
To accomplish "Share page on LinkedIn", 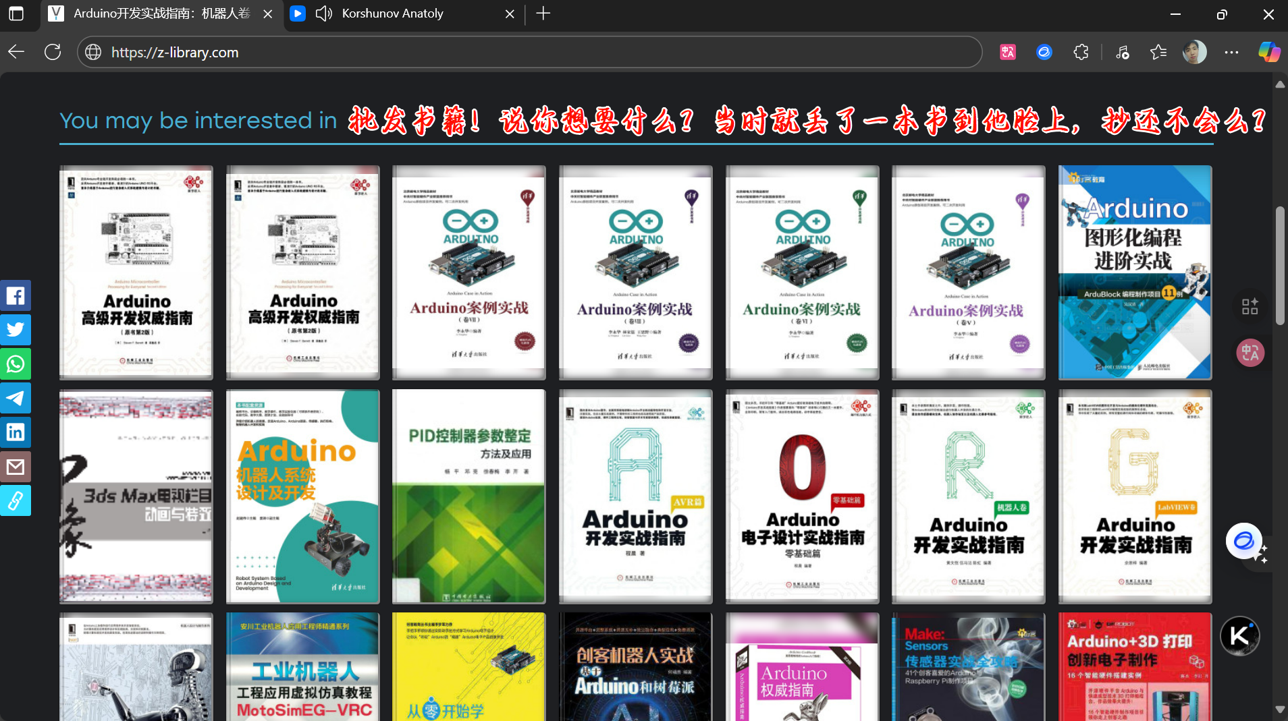I will coord(16,432).
